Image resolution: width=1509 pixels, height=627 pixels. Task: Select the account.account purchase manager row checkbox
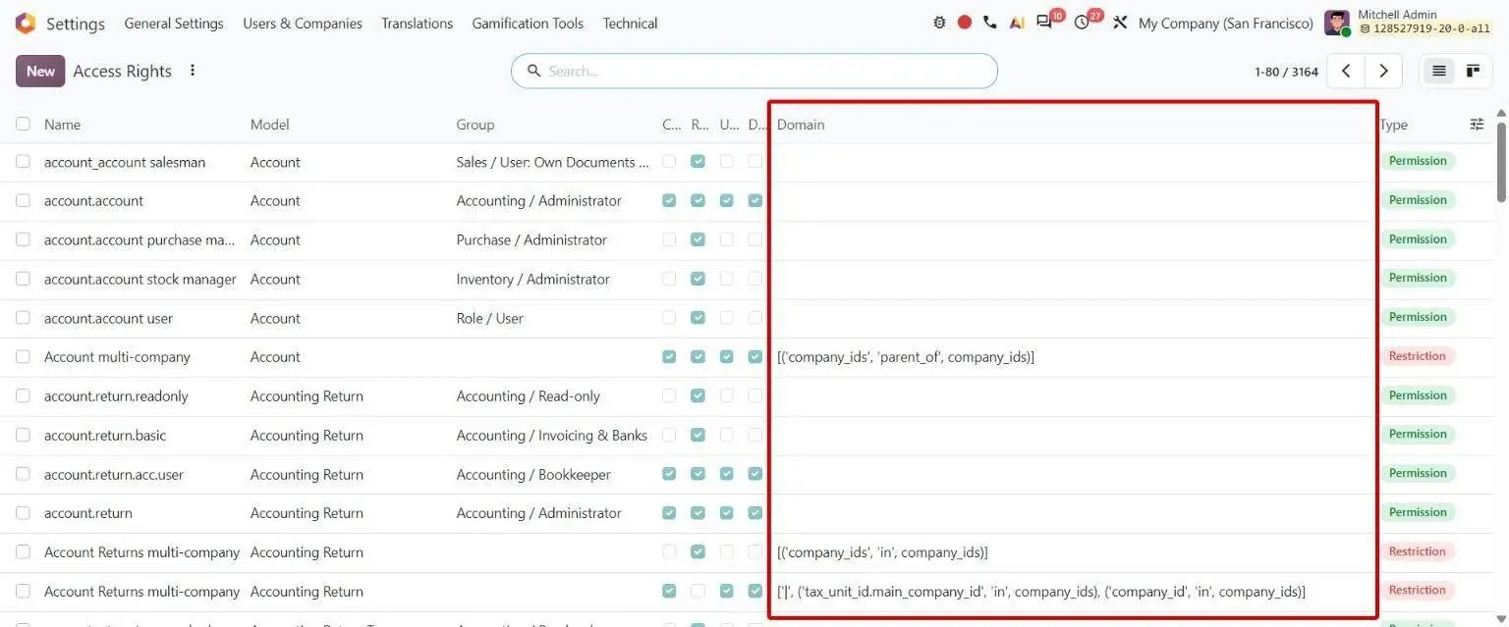23,239
